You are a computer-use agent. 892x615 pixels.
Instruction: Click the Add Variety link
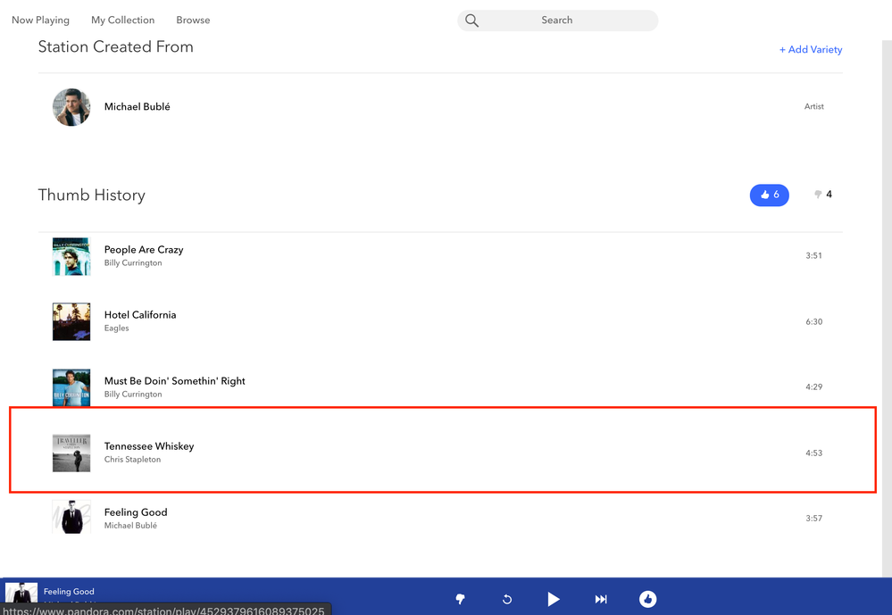pos(810,50)
